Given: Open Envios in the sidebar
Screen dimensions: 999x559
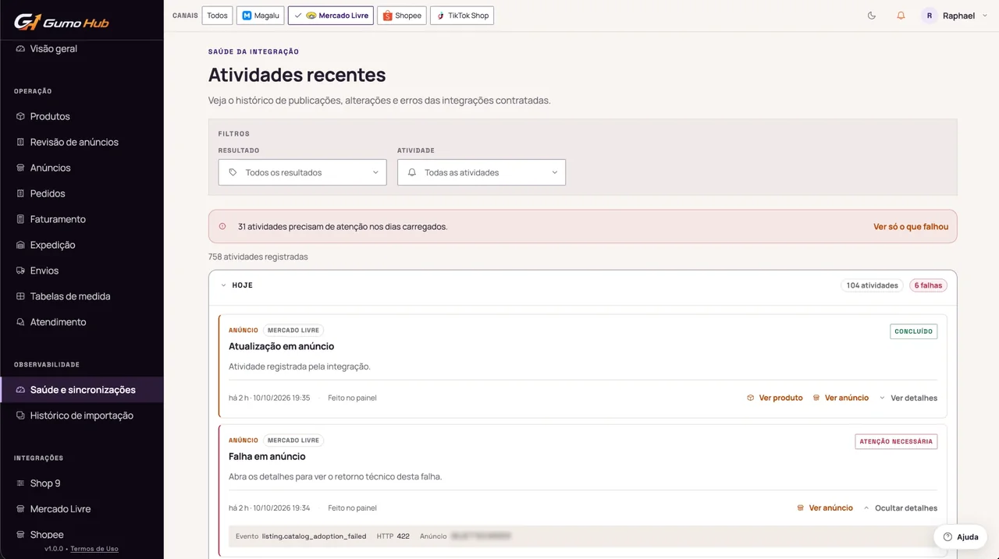Looking at the screenshot, I should click(x=81, y=271).
